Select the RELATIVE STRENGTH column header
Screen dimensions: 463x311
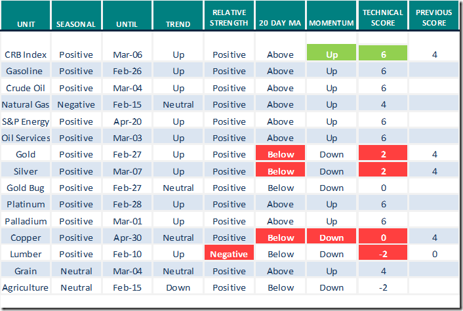[x=229, y=18]
